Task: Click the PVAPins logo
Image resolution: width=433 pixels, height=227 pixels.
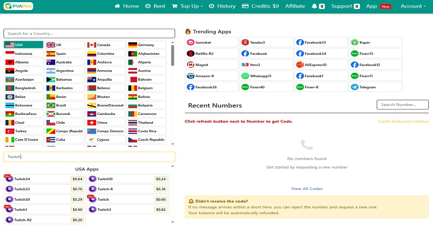Action: (18, 6)
